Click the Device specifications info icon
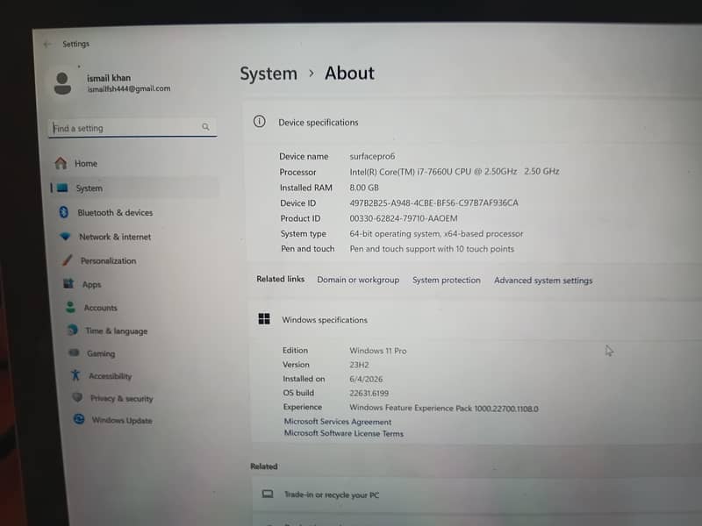The height and width of the screenshot is (526, 702). [259, 121]
